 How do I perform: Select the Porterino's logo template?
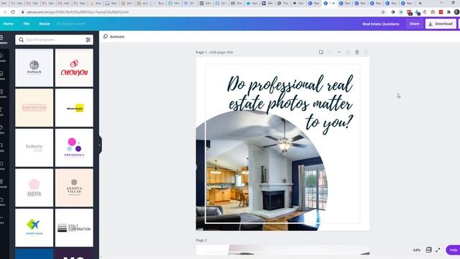click(74, 147)
